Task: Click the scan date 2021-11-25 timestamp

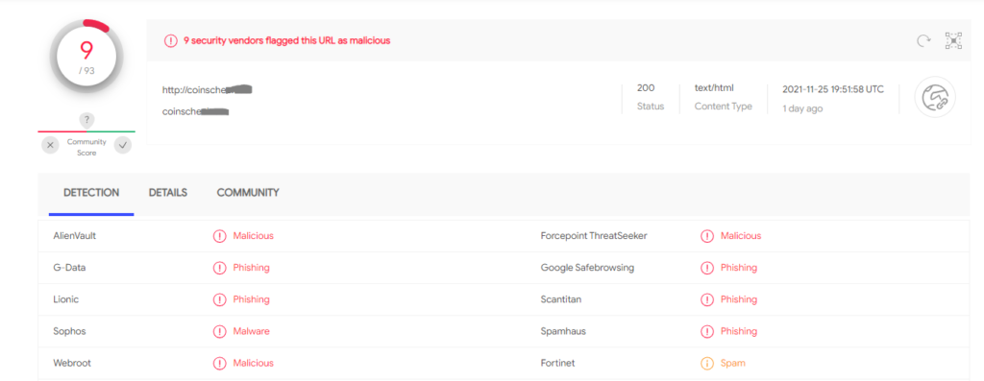Action: 833,89
